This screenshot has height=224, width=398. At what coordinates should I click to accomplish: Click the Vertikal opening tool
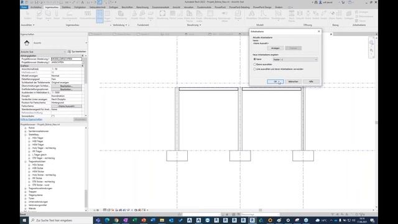(x=316, y=15)
